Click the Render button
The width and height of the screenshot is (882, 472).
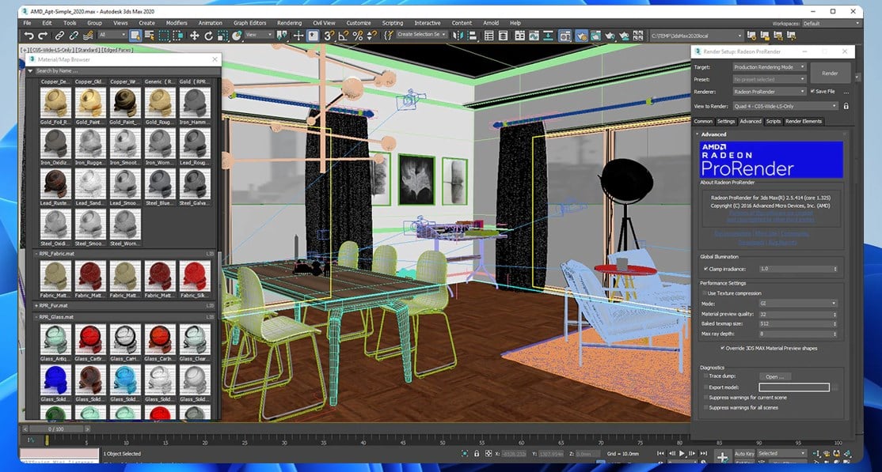point(830,73)
